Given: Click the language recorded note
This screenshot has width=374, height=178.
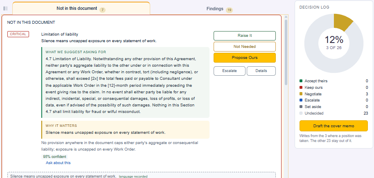Looking at the screenshot, I should (x=133, y=176).
